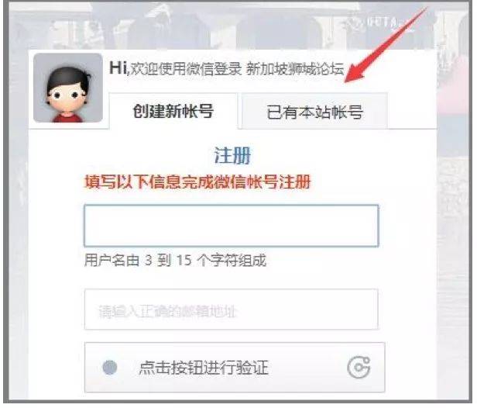Focus the empty username input box
The image size is (477, 408).
click(232, 226)
